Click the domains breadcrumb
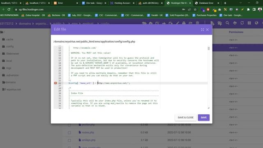Image resolution: width=263 pixels, height=148 pixels. click(x=25, y=24)
